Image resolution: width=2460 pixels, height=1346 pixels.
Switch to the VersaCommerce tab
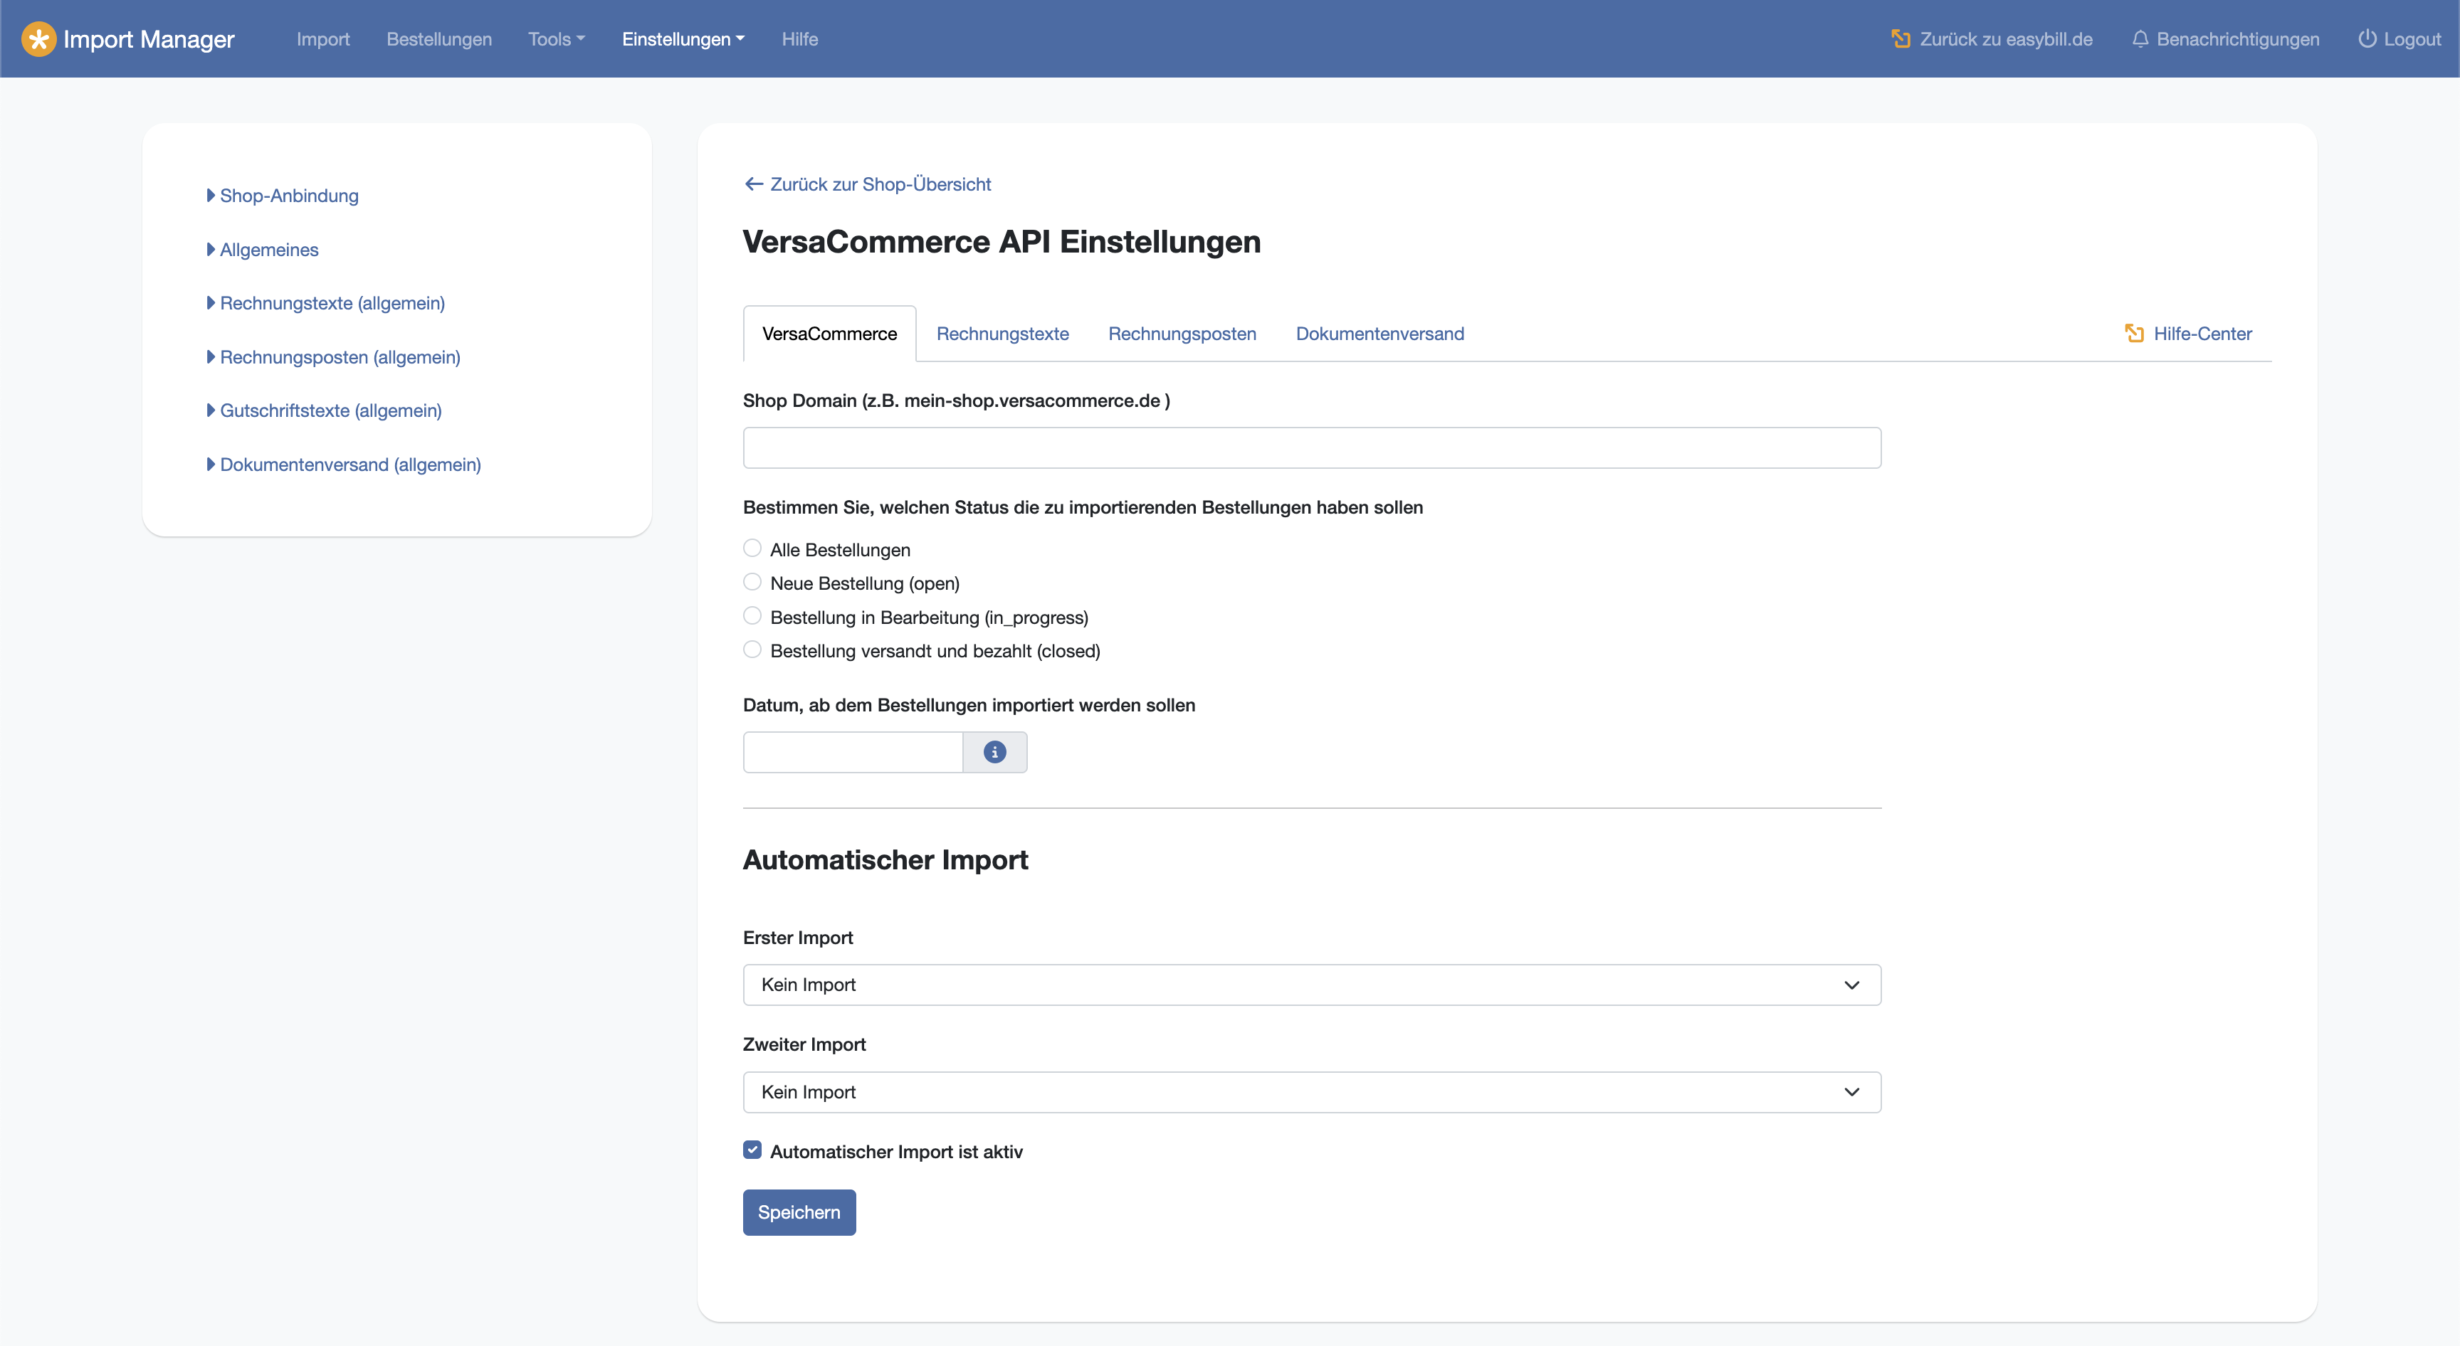(x=829, y=334)
